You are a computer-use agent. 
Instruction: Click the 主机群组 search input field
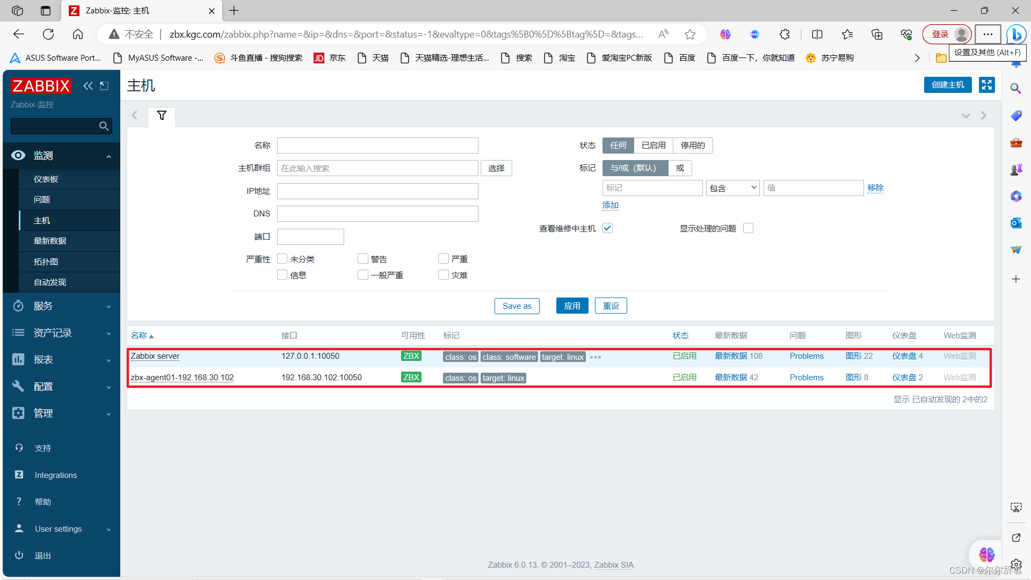[377, 169]
